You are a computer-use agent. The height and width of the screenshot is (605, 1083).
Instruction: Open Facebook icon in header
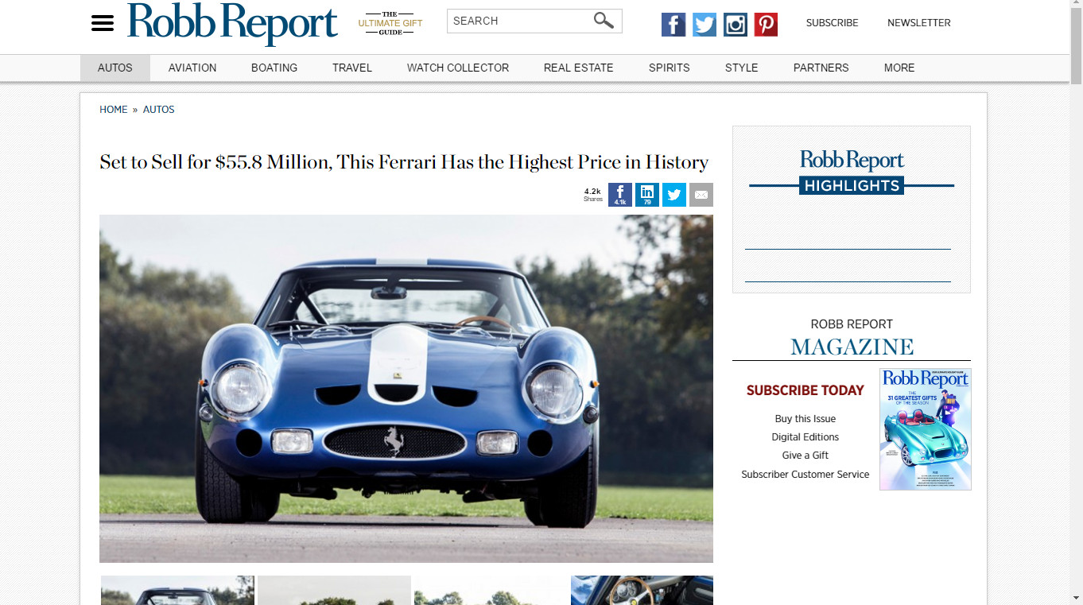tap(673, 25)
